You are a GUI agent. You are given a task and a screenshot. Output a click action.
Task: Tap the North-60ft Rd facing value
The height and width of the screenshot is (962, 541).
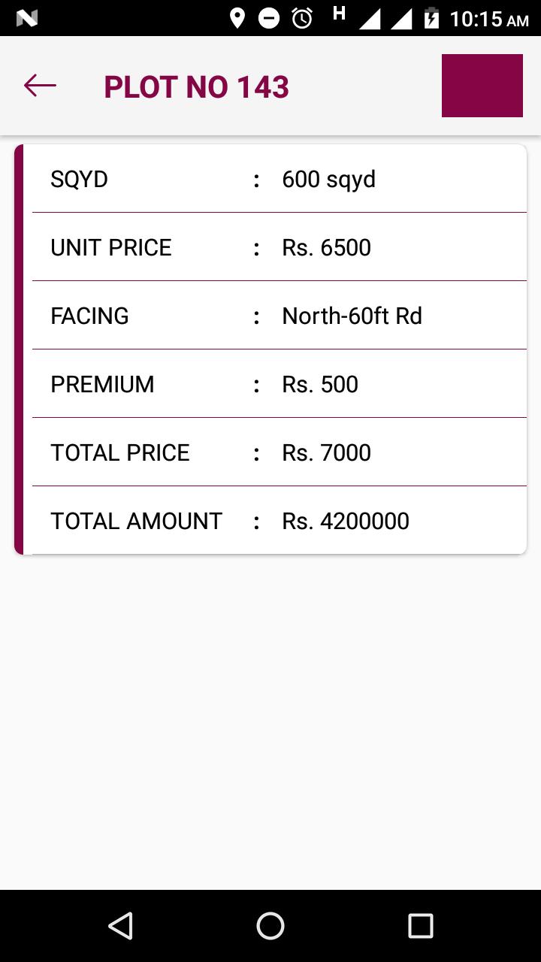352,316
